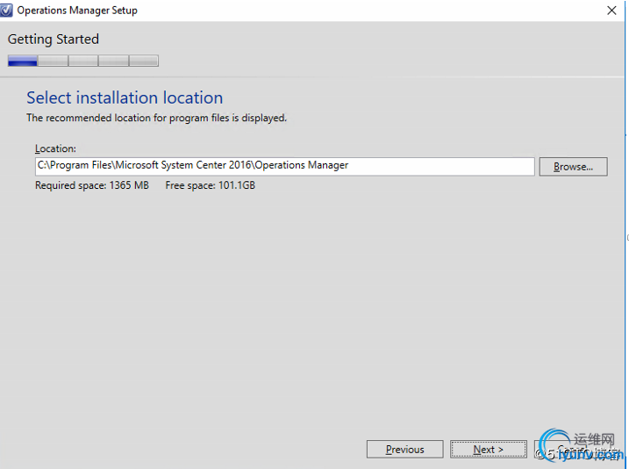Click the 'Location:' label

click(55, 148)
